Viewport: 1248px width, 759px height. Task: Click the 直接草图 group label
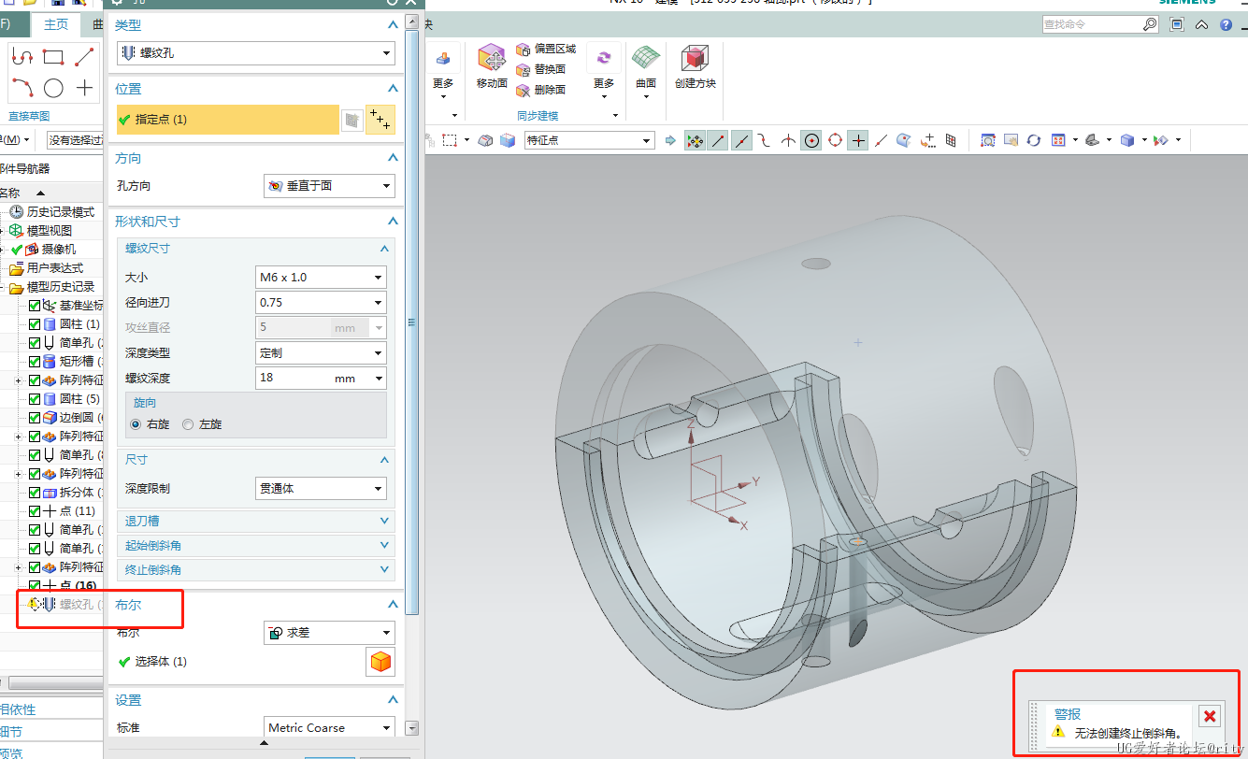(29, 116)
